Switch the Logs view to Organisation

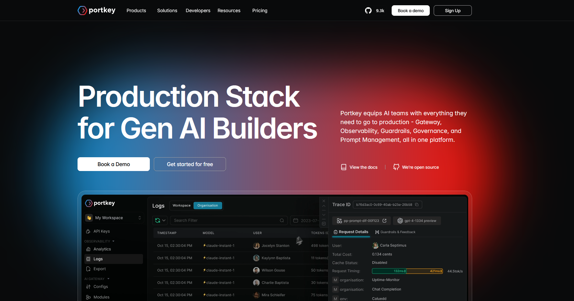pyautogui.click(x=208, y=205)
